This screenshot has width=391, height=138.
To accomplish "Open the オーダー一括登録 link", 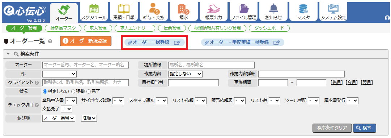I will (x=154, y=43).
